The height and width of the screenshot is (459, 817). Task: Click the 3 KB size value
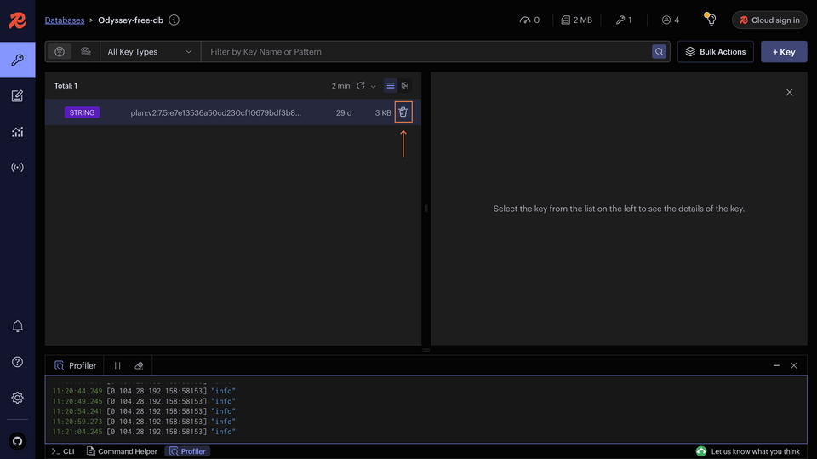tap(382, 112)
